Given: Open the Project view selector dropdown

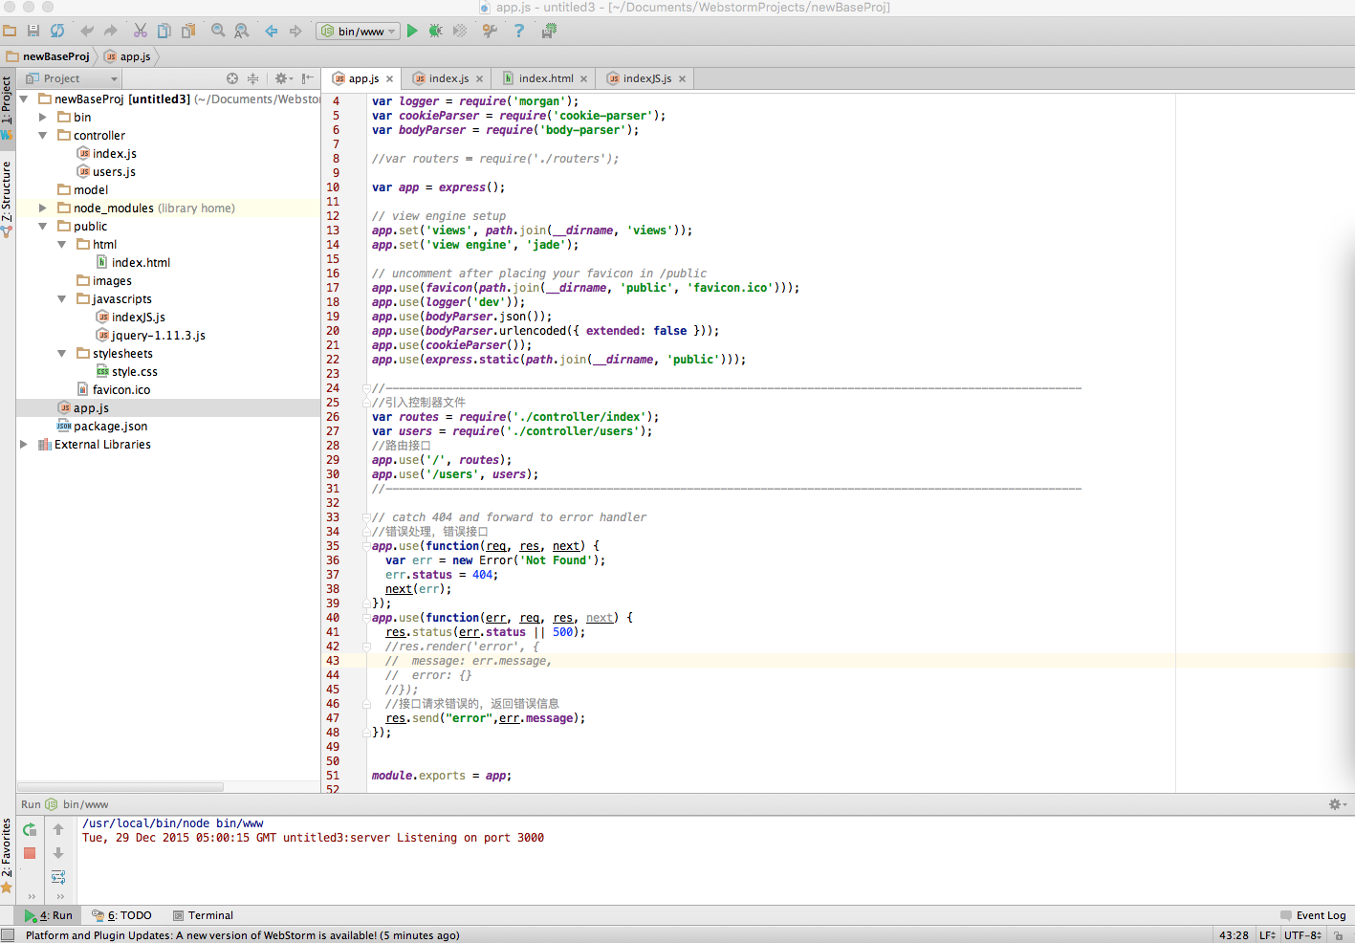Looking at the screenshot, I should click(72, 78).
